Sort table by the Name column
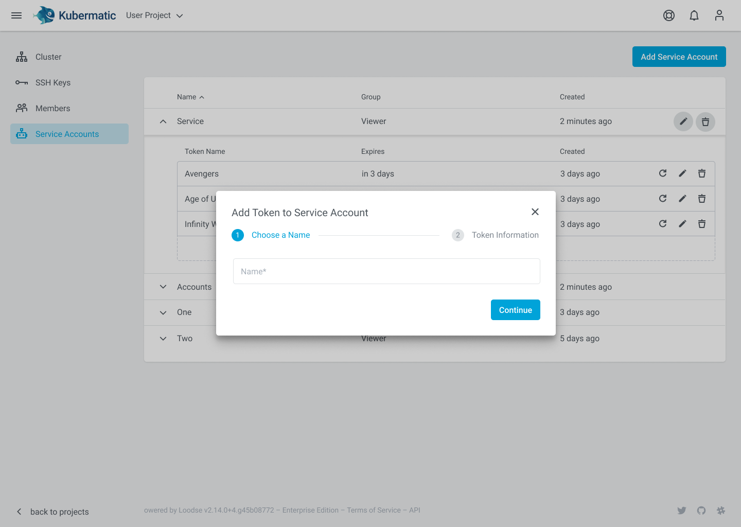Screen dimensions: 741x527 190,97
